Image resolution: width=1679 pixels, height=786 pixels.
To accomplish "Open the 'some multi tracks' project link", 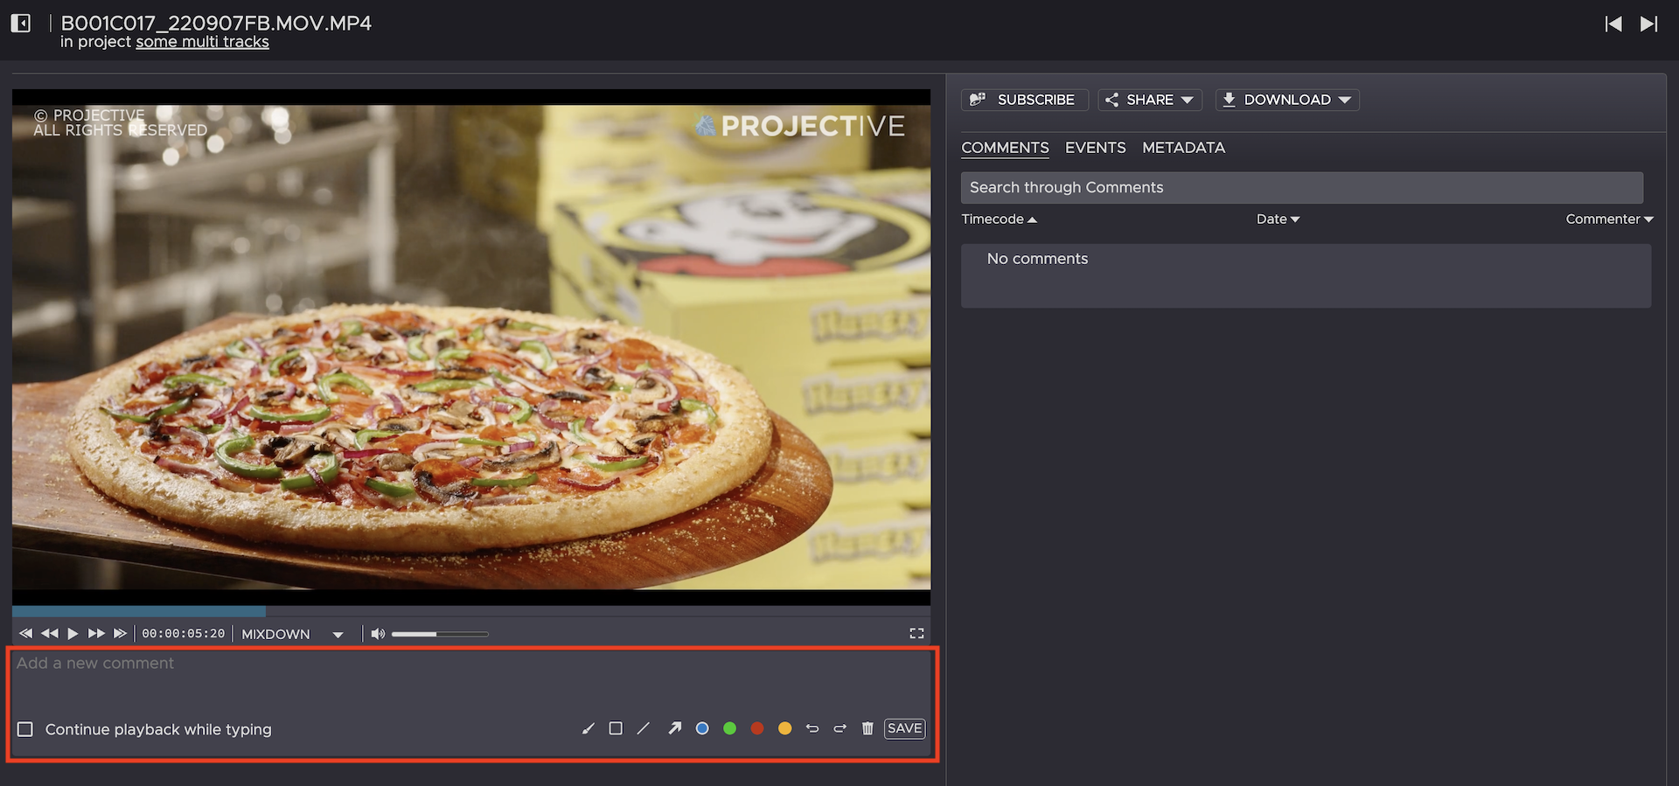I will point(202,42).
